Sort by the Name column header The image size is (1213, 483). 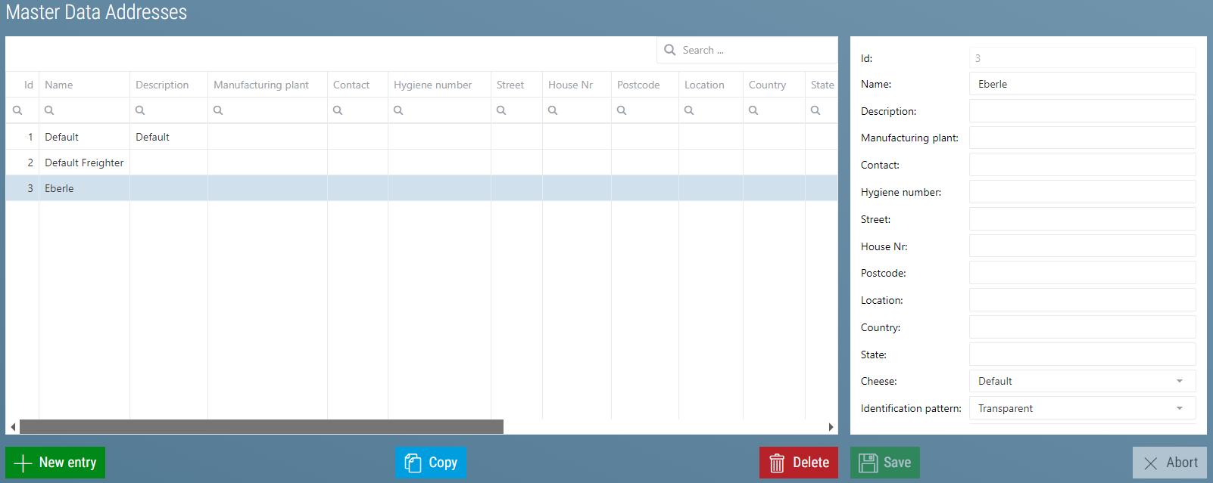[x=59, y=85]
